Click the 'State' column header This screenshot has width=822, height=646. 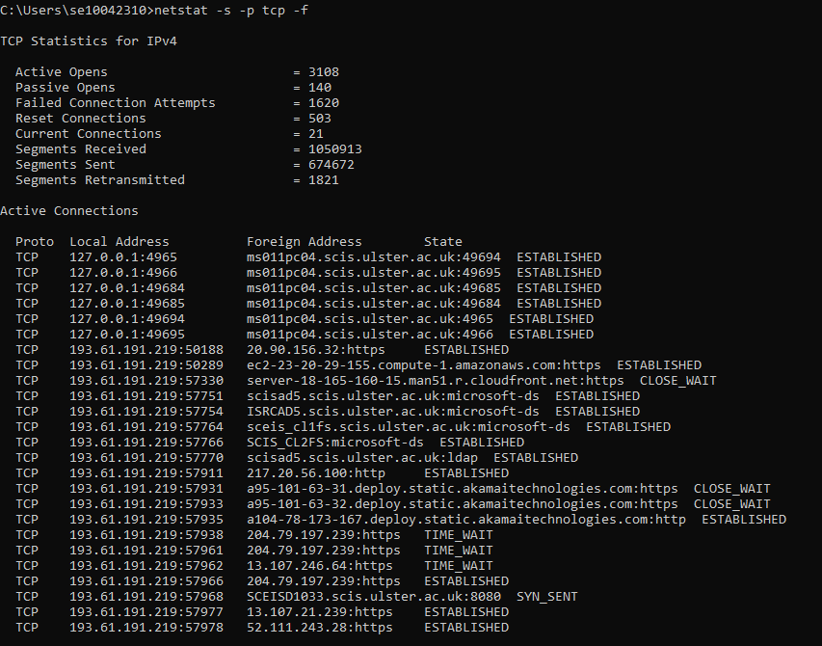coord(443,242)
